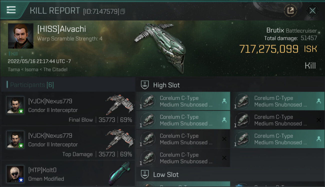The height and width of the screenshot is (187, 325).
Task: Click the Final Blow Condor II ship icon
Action: tap(120, 104)
